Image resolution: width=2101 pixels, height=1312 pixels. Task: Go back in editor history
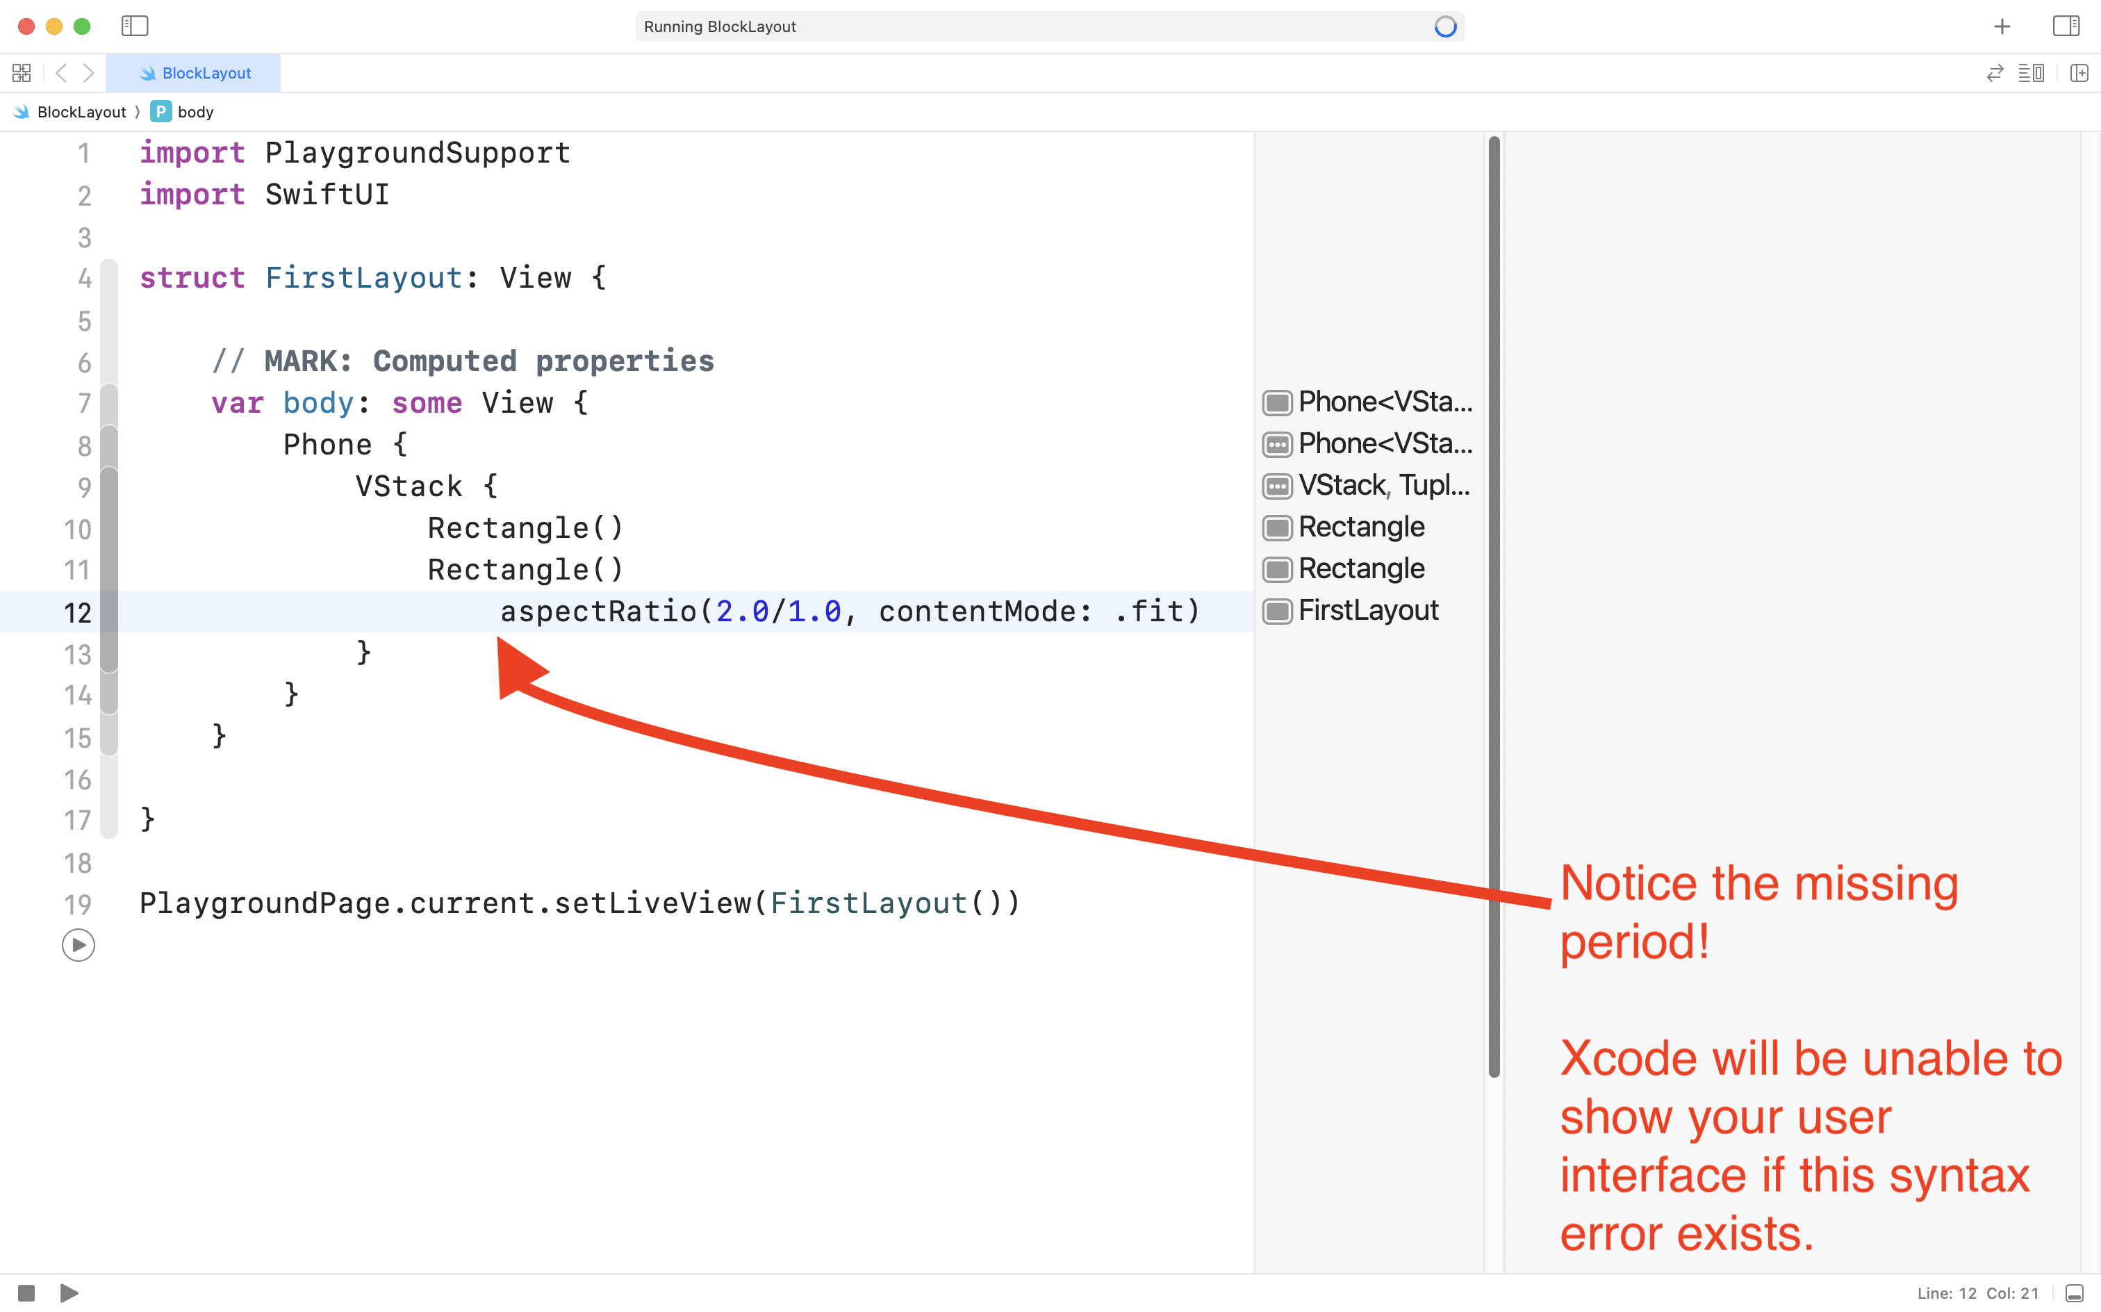[60, 73]
